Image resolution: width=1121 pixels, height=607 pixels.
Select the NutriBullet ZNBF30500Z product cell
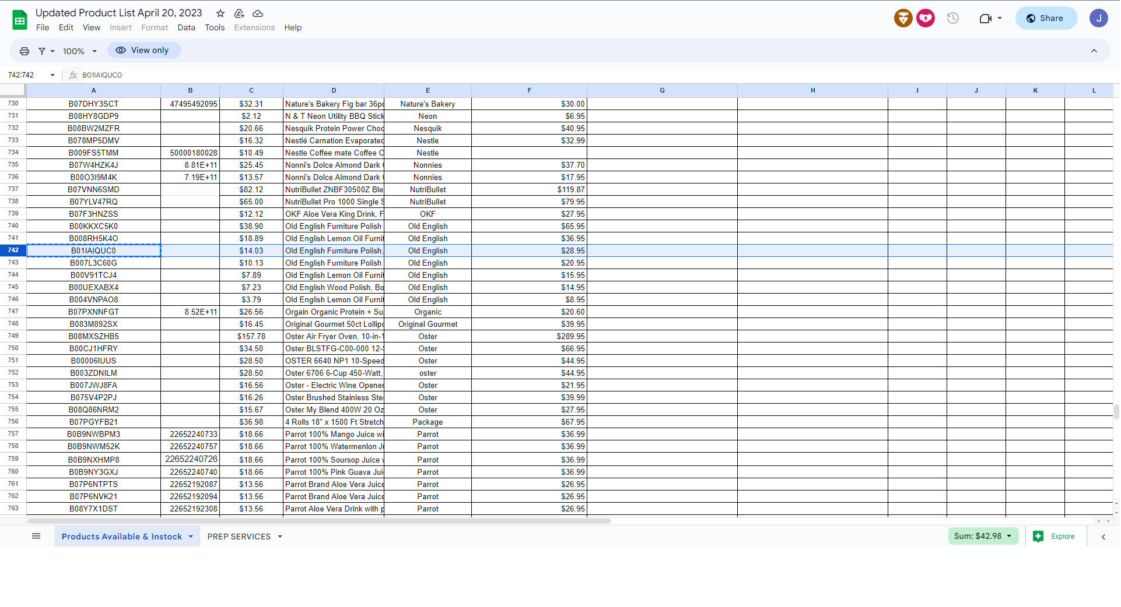point(334,189)
